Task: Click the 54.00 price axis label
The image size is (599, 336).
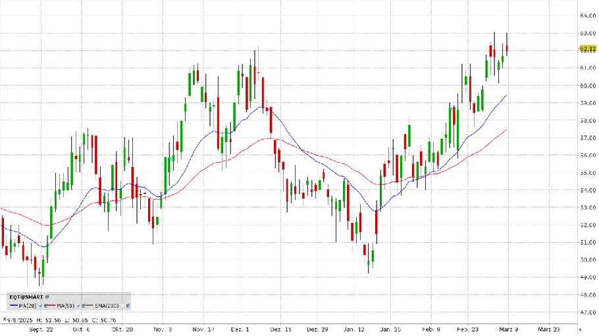Action: [x=588, y=190]
